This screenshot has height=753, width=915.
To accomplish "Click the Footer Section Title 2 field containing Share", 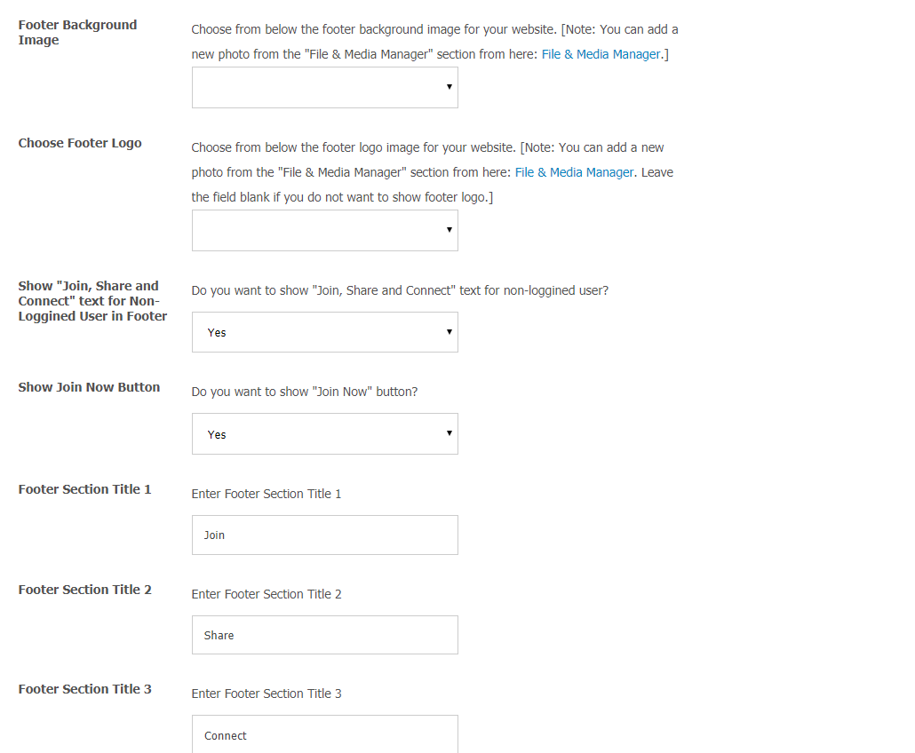I will pos(324,635).
